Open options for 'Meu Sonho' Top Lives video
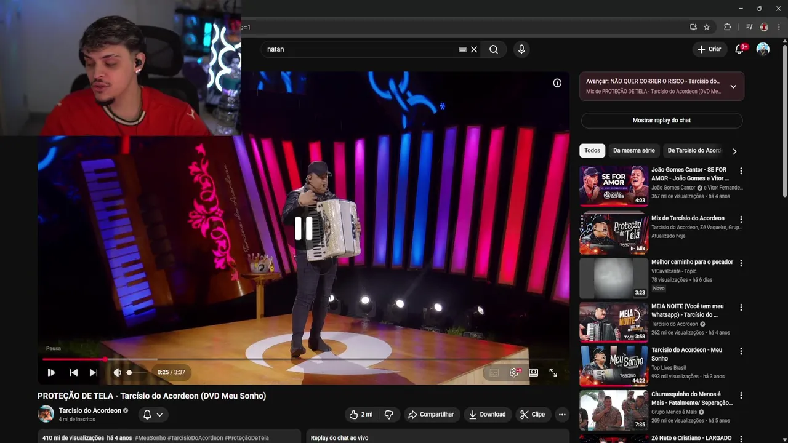 tap(741, 351)
